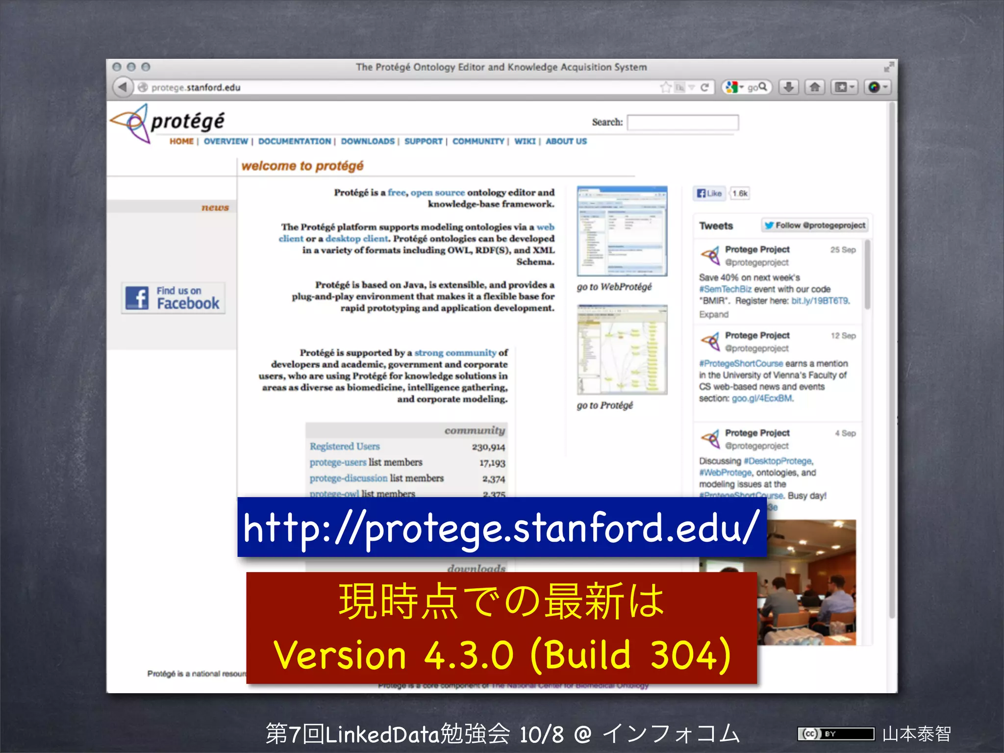Click the Find us on Facebook badge
Screen dimensions: 1004x753
click(173, 298)
